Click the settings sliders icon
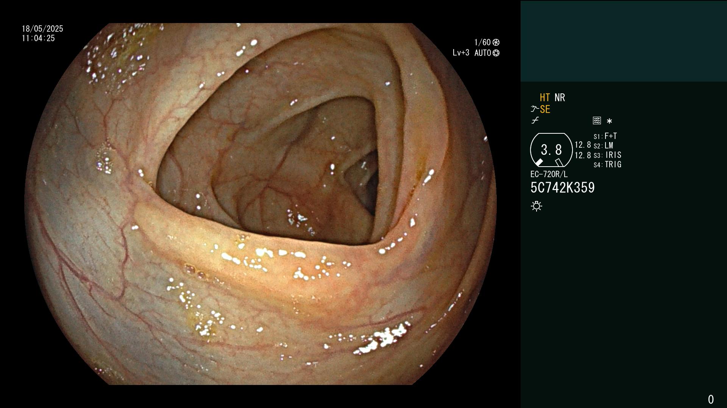This screenshot has width=727, height=408. [x=597, y=121]
